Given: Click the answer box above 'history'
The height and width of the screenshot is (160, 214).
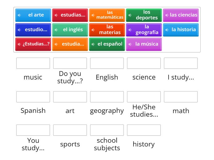Looking at the screenshot, I should click(144, 130).
